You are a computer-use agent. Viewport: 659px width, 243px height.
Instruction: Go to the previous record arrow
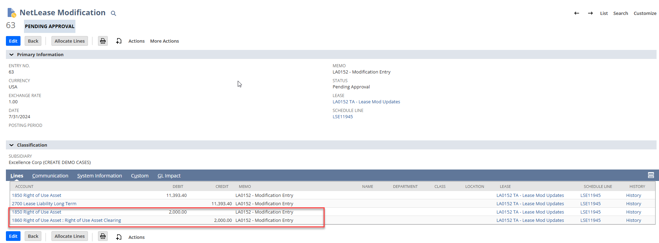click(x=577, y=13)
